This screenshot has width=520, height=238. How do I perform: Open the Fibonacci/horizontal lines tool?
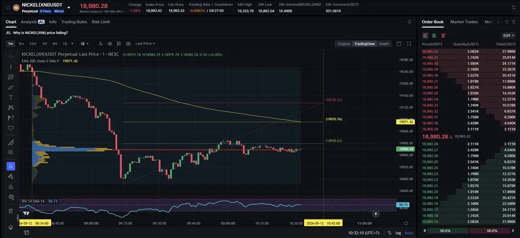tap(11, 77)
